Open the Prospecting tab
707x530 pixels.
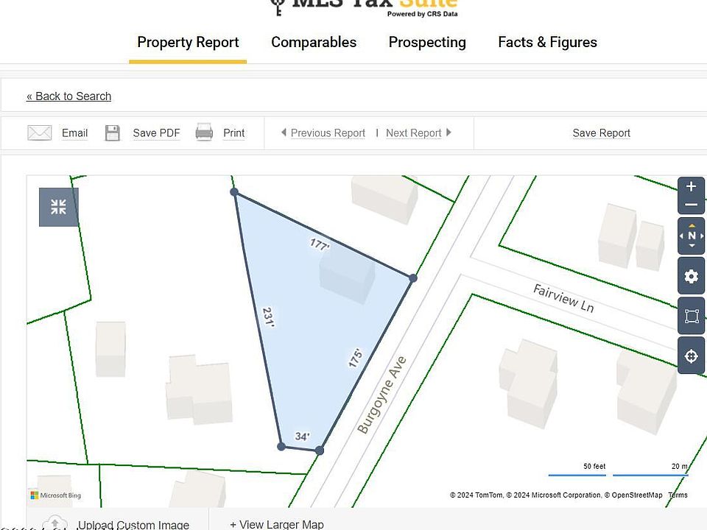click(427, 43)
